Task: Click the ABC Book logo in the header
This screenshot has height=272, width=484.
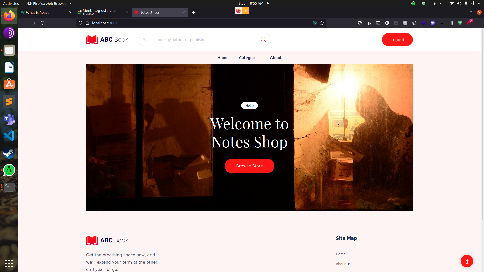Action: click(107, 39)
